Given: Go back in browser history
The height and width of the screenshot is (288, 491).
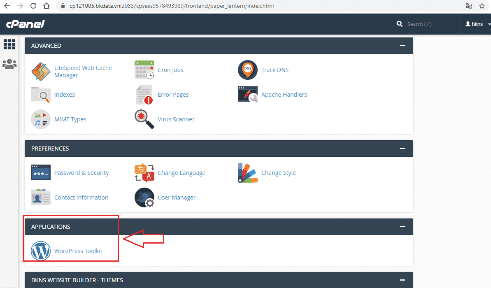Looking at the screenshot, I should pos(7,6).
